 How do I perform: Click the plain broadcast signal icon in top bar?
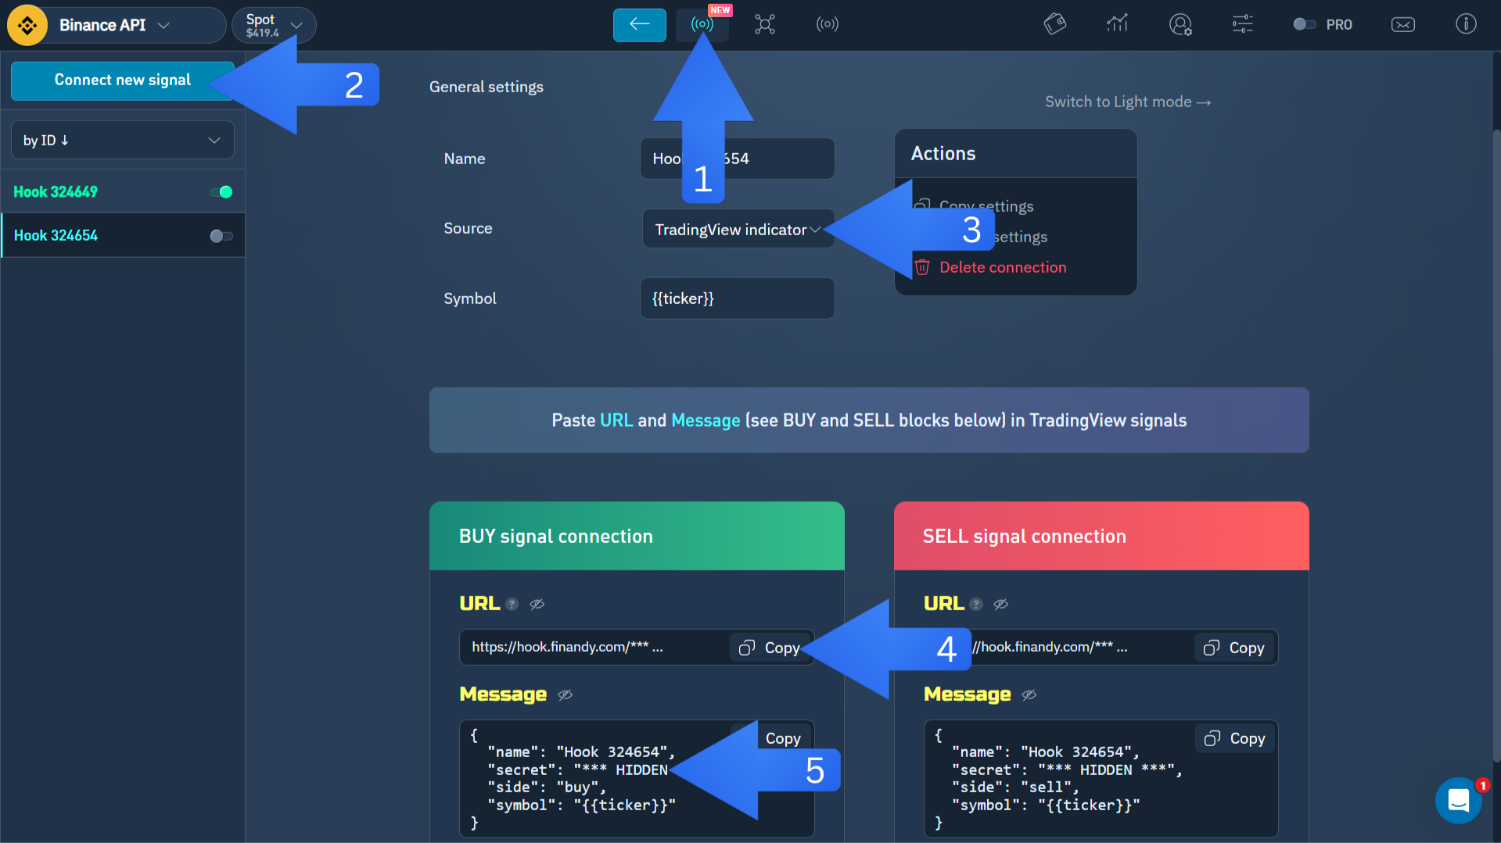point(828,24)
